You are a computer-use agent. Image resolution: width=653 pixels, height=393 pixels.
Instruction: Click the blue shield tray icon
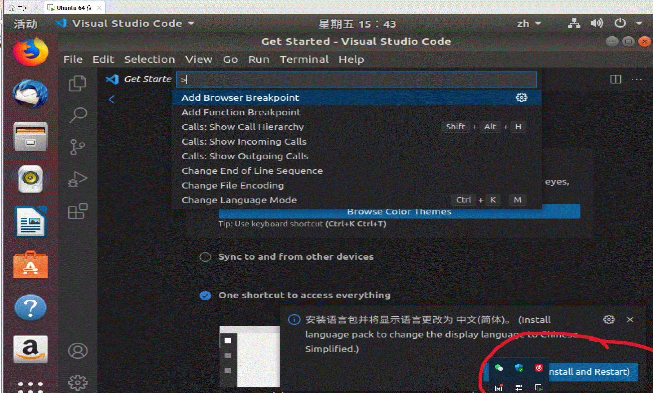click(x=519, y=367)
